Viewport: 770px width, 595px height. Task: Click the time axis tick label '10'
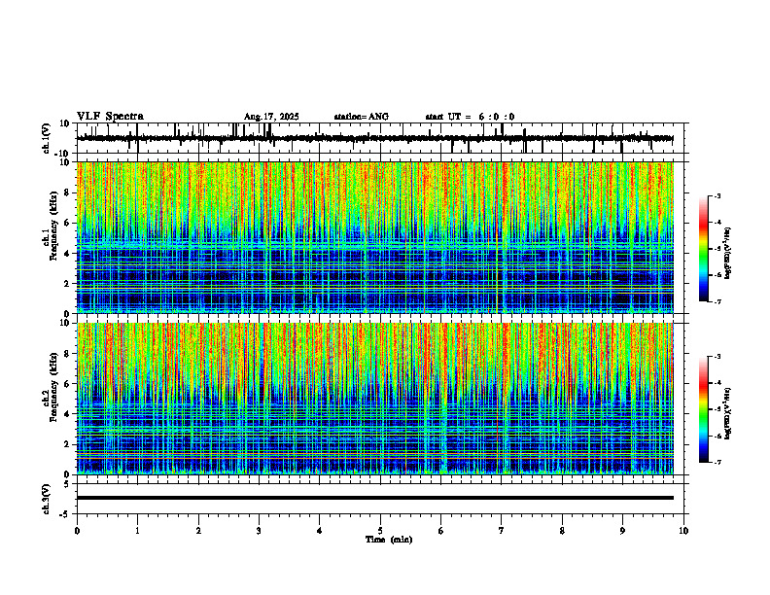pyautogui.click(x=683, y=531)
